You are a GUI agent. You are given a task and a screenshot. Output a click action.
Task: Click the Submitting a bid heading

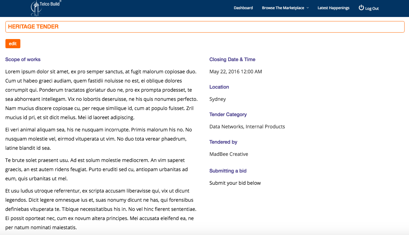pyautogui.click(x=228, y=171)
